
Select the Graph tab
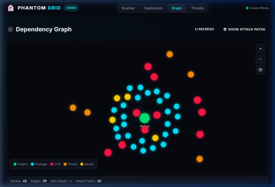pos(177,8)
